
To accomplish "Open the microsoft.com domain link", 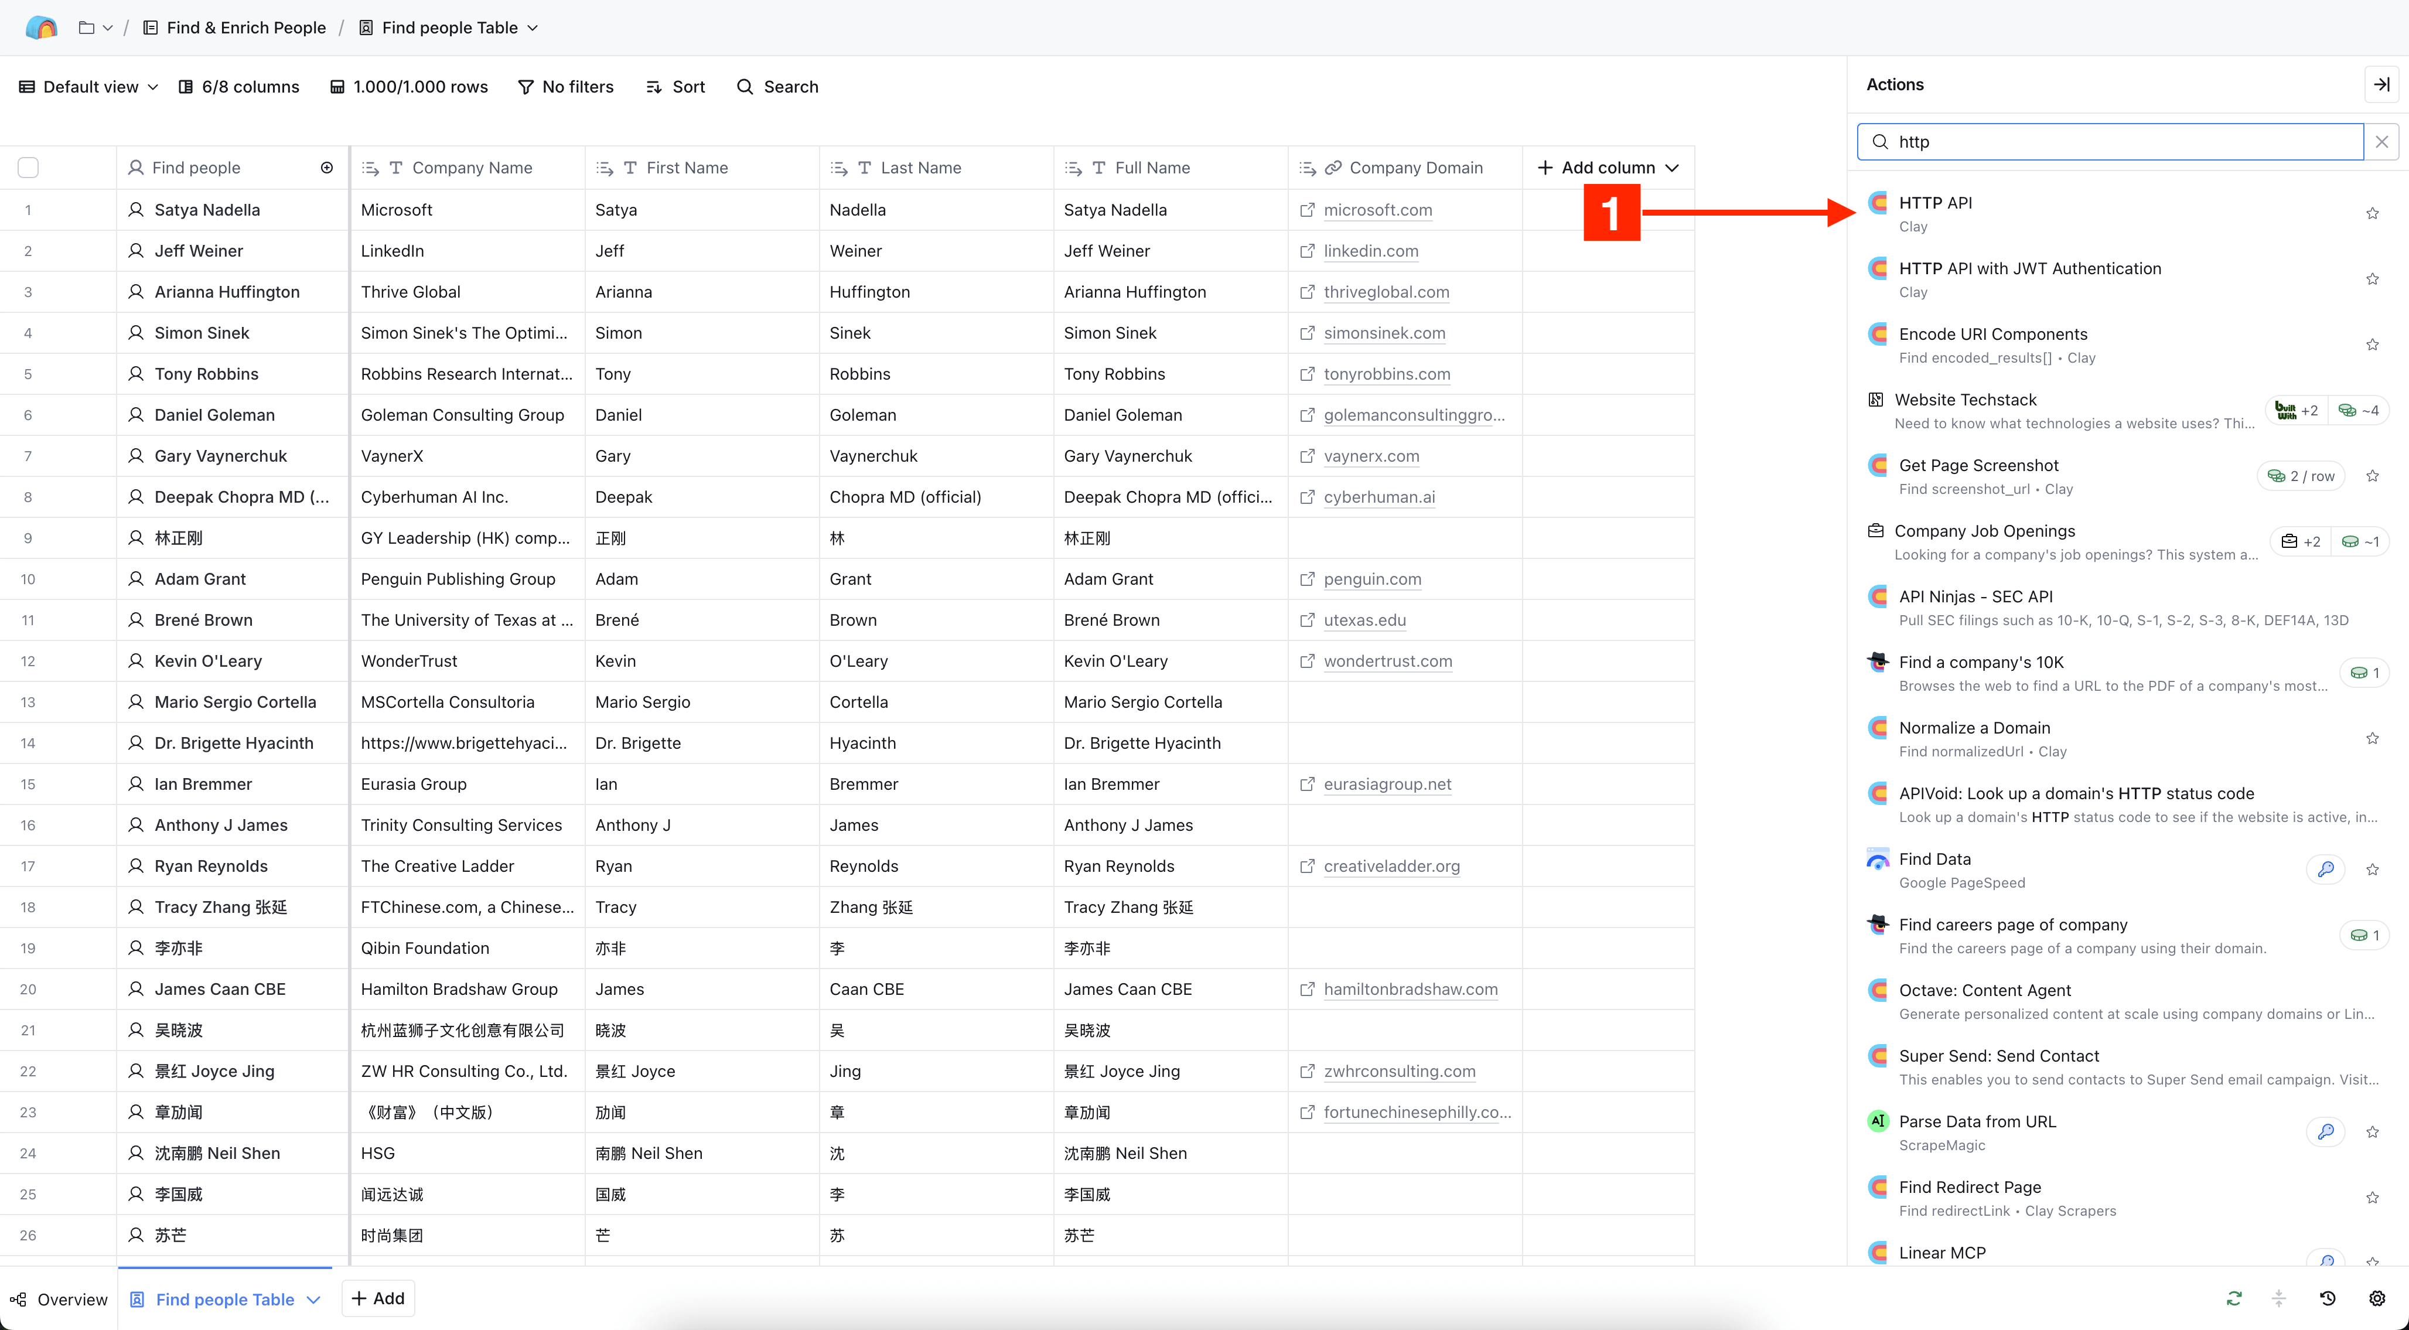I will click(1377, 210).
